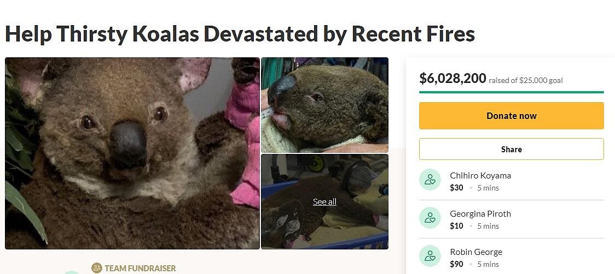Click Georgina Piroth's donor avatar icon

point(430,218)
